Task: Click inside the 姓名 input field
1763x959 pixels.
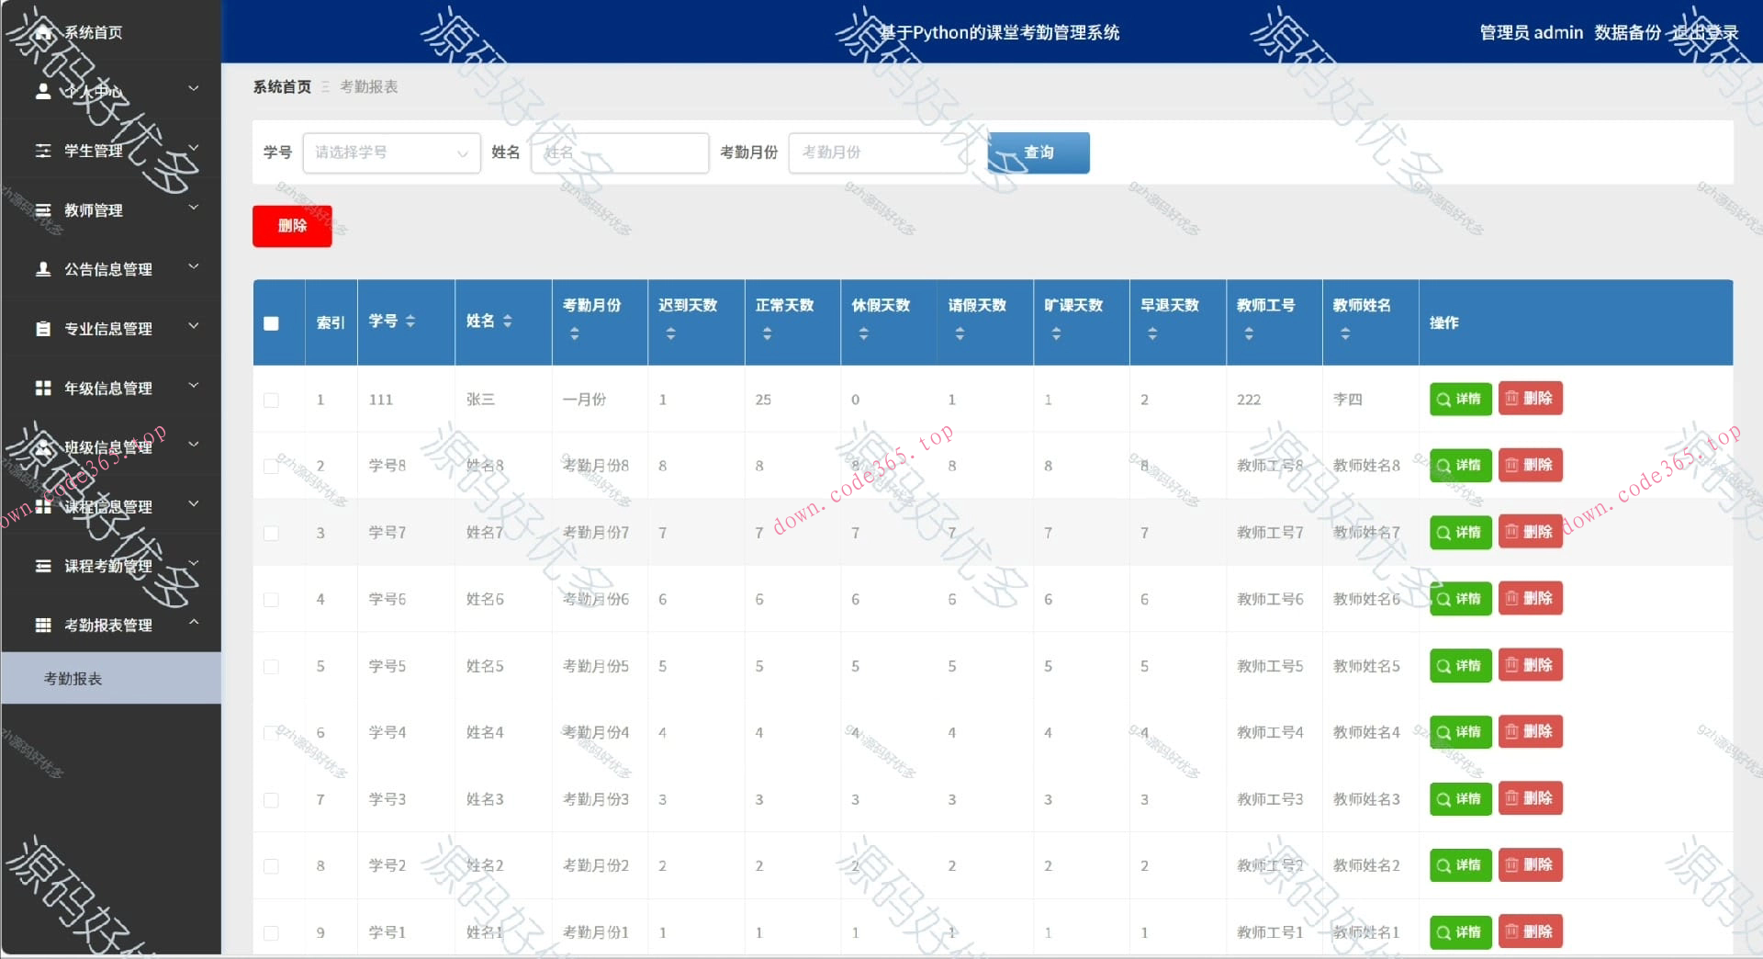Action: pyautogui.click(x=620, y=152)
